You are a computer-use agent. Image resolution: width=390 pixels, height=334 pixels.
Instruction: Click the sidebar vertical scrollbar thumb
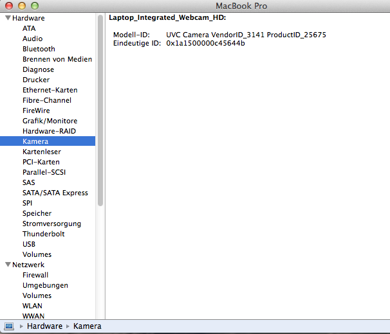[x=100, y=110]
